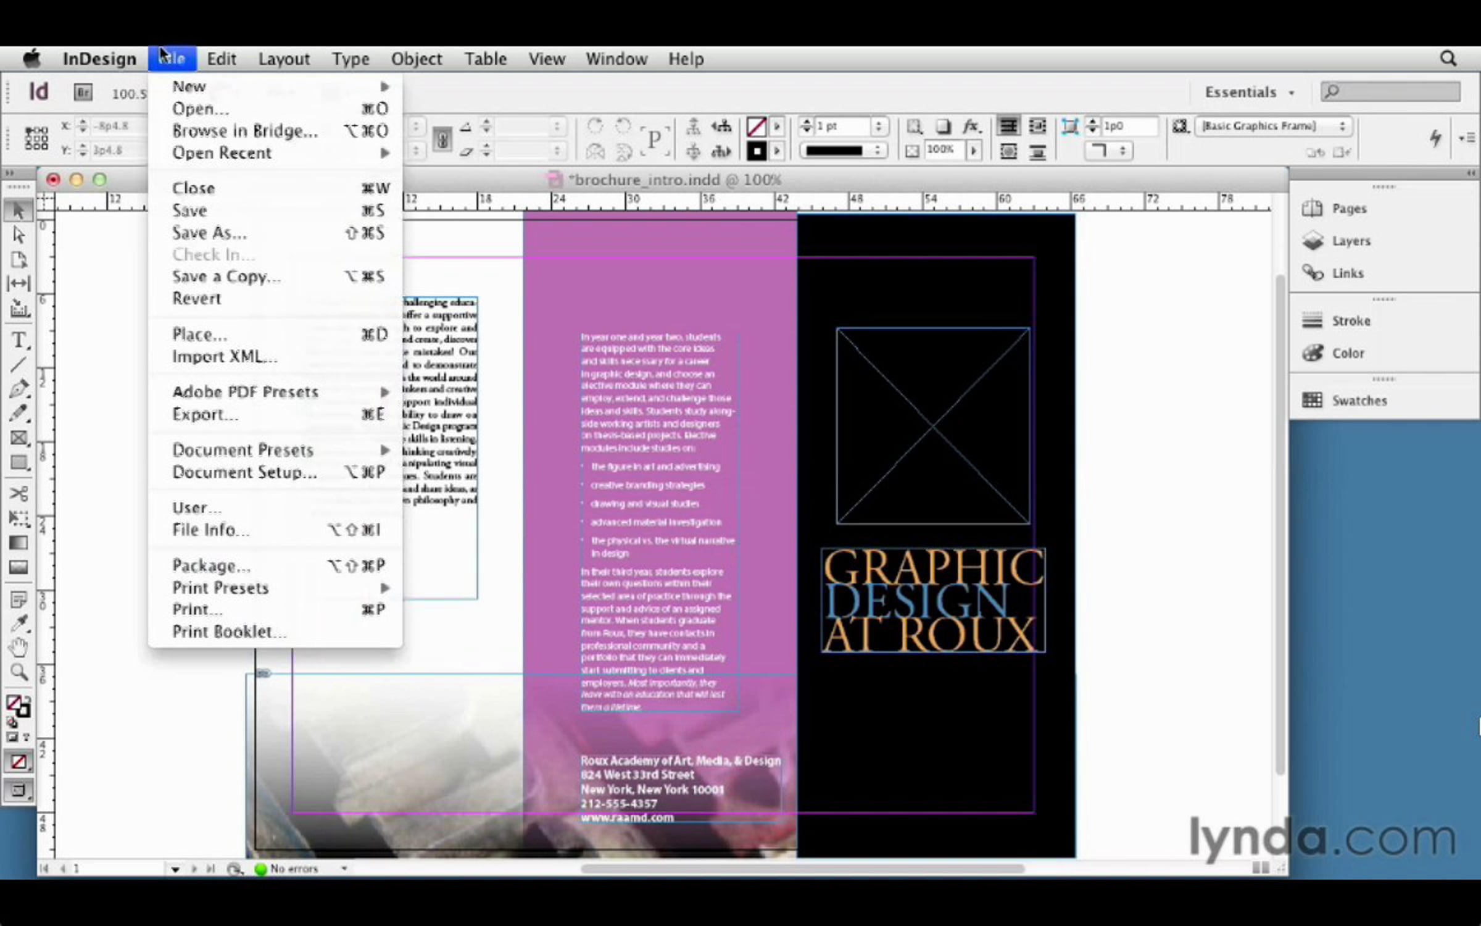The image size is (1481, 926).
Task: Expand the stroke weight 1 pt dropdown
Action: click(x=878, y=127)
